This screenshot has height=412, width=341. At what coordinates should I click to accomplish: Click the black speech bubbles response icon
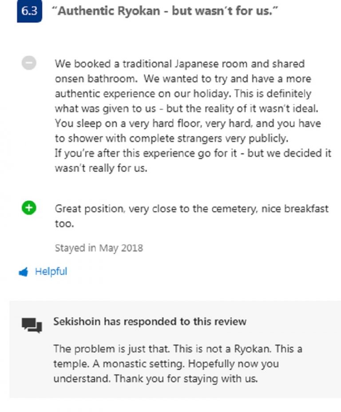click(x=32, y=325)
